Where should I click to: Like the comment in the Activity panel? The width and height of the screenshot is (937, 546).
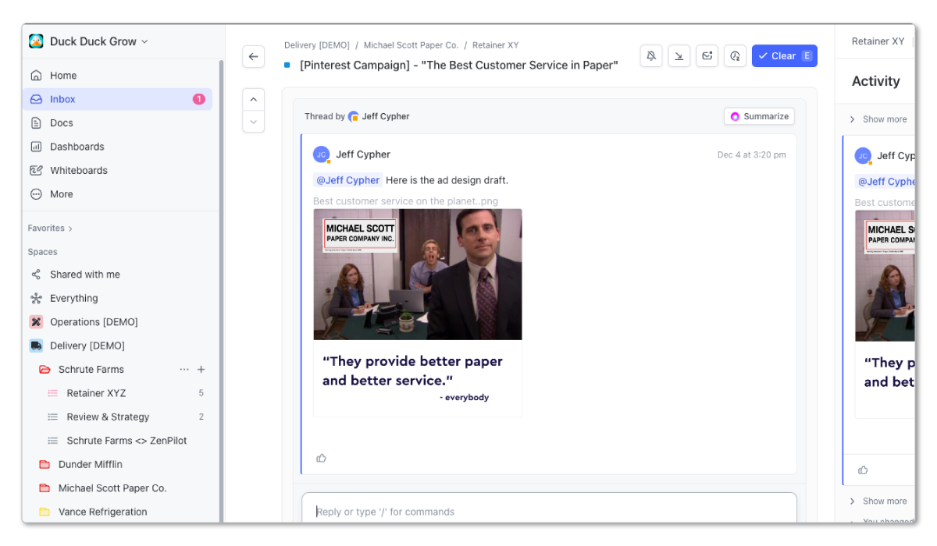(863, 470)
